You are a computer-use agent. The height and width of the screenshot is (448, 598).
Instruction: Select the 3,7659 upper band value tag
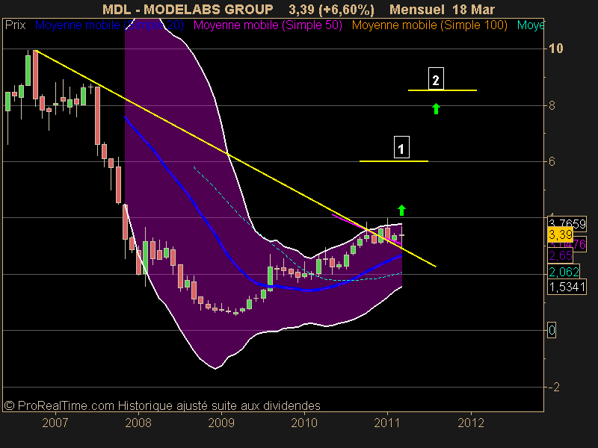(x=567, y=224)
